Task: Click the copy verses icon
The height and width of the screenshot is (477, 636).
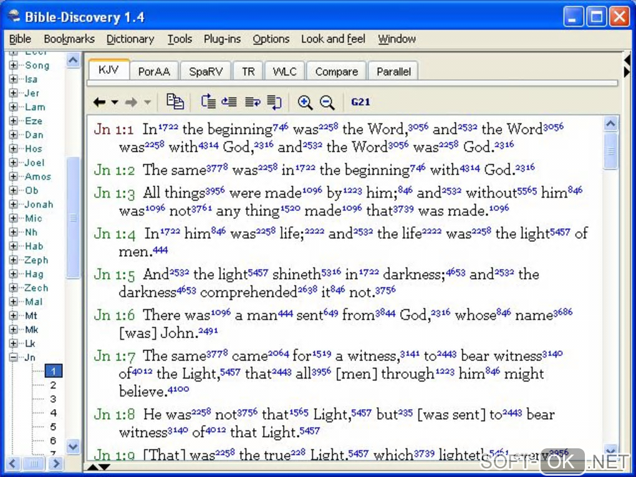Action: tap(175, 102)
